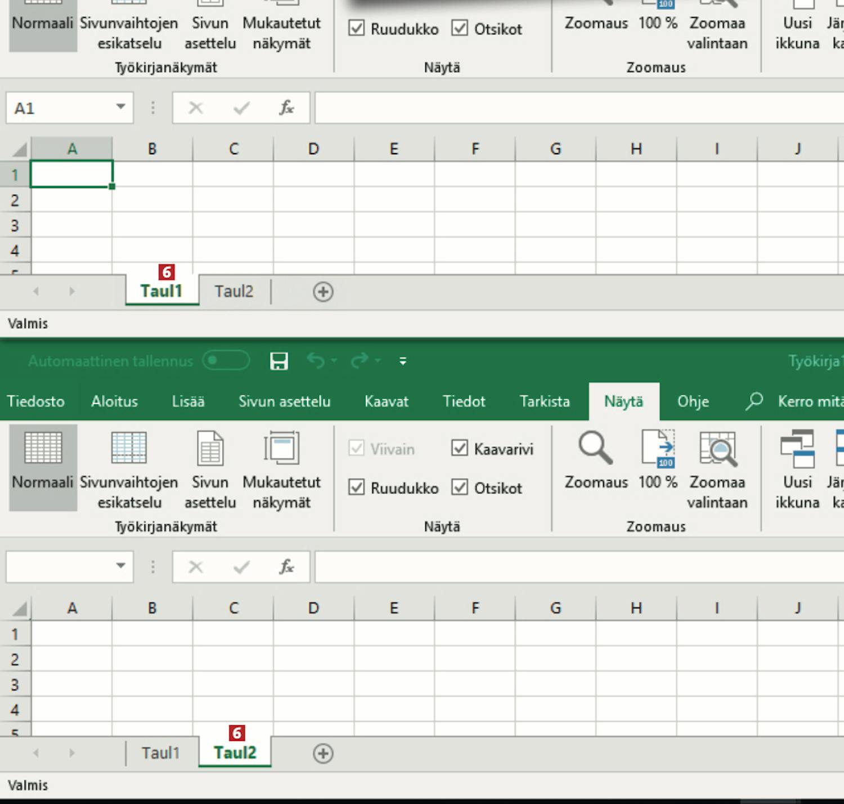Click confirm checkmark in lower formula bar
Viewport: 844px width, 804px height.
241,566
